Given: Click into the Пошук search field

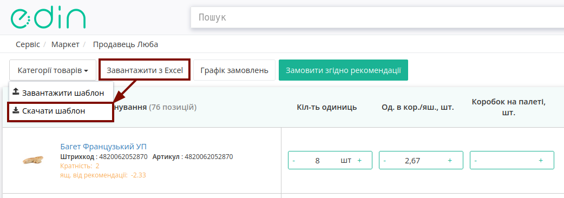Looking at the screenshot, I should coord(377,17).
